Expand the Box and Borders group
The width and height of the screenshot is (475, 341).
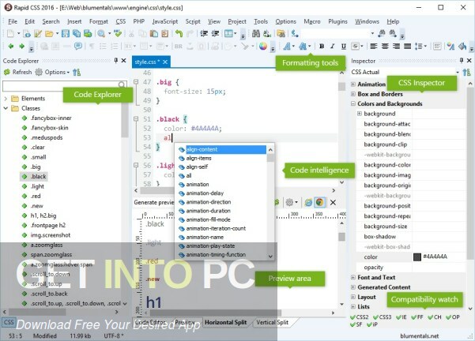tap(353, 94)
